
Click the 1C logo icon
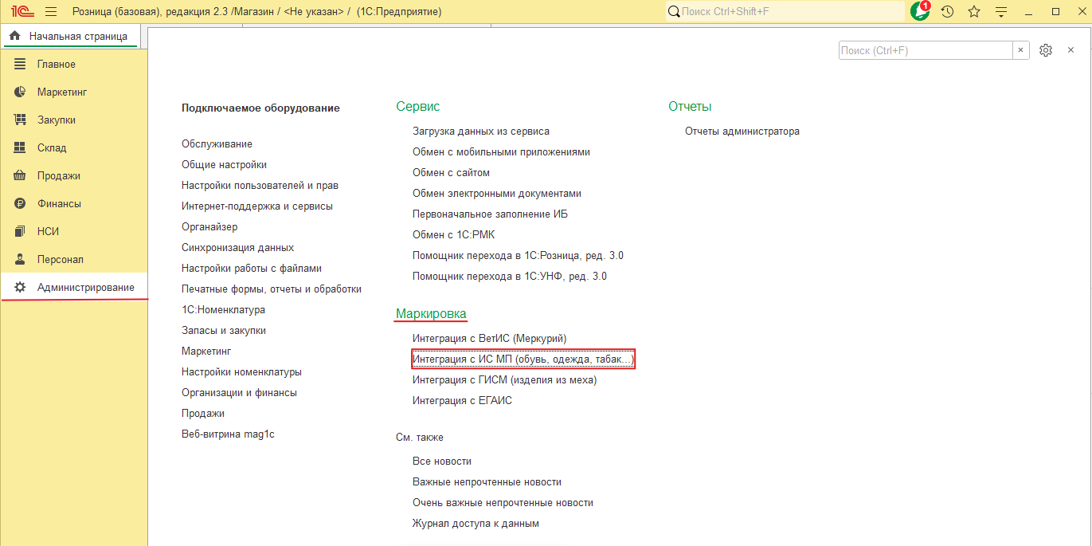22,12
